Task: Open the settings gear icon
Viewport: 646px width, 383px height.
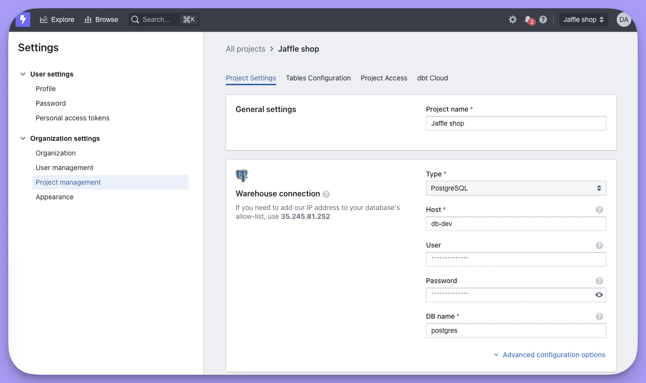Action: click(512, 19)
